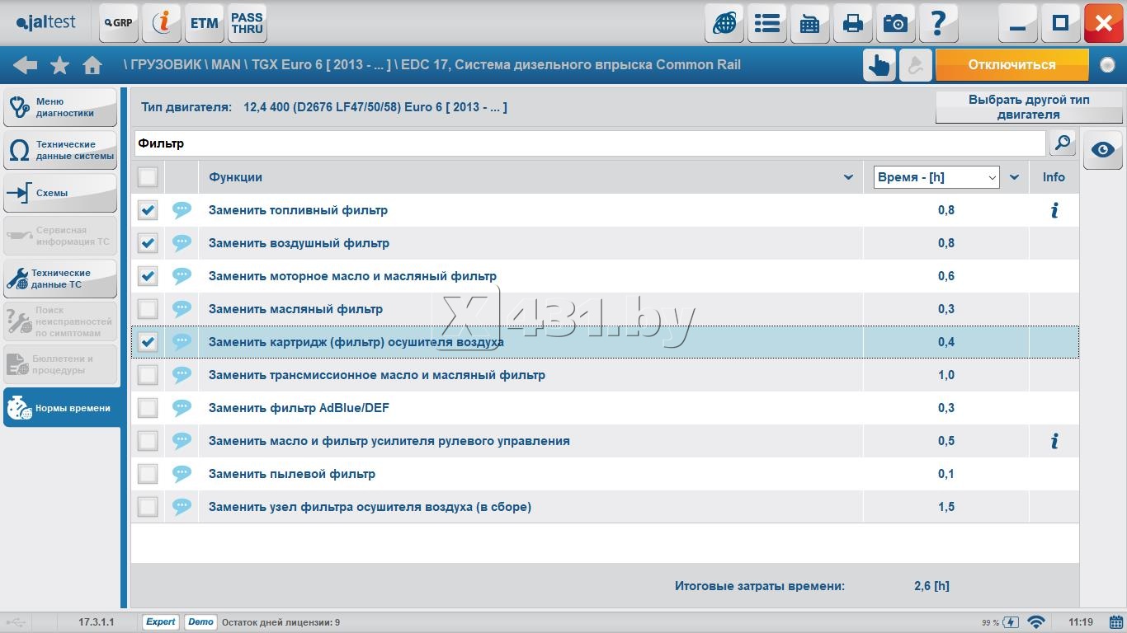Click the Фильтр search input field
Viewport: 1127px width, 633px height.
(x=589, y=143)
